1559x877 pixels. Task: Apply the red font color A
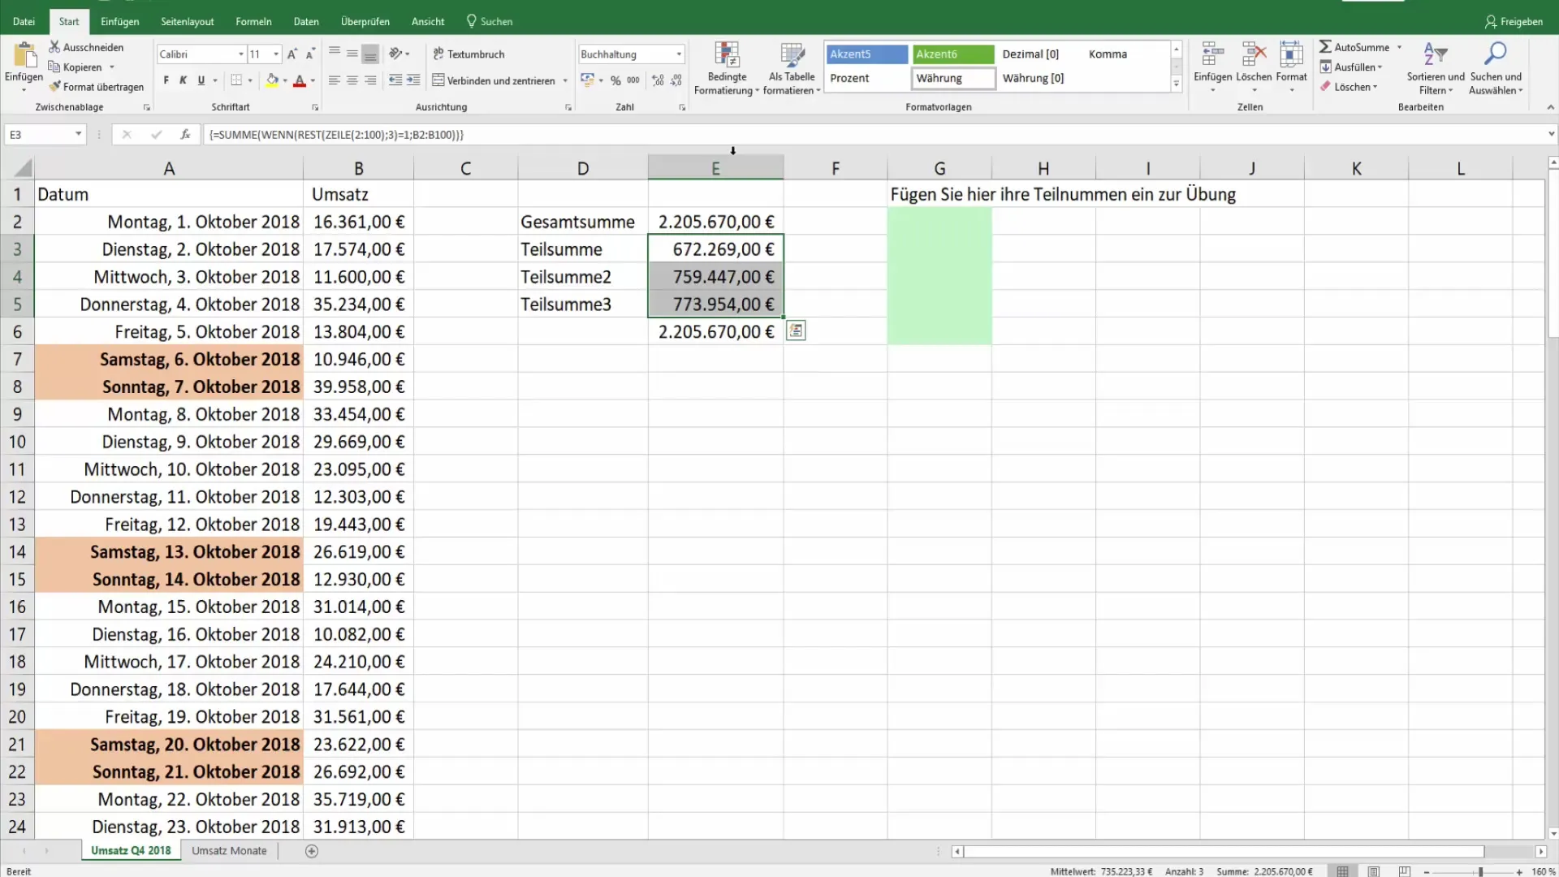click(x=300, y=80)
